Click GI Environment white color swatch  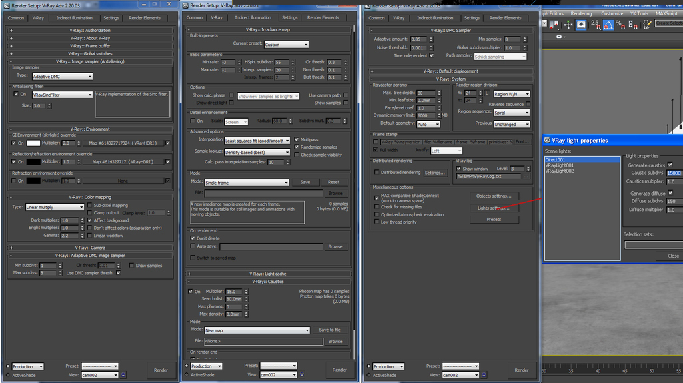coord(33,143)
